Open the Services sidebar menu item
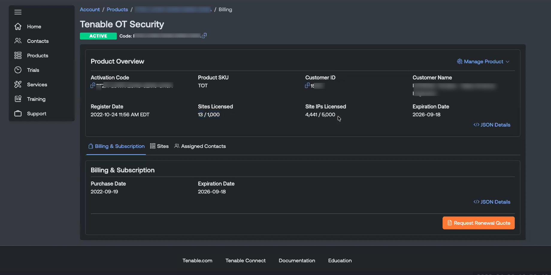The width and height of the screenshot is (551, 275). coord(42,84)
